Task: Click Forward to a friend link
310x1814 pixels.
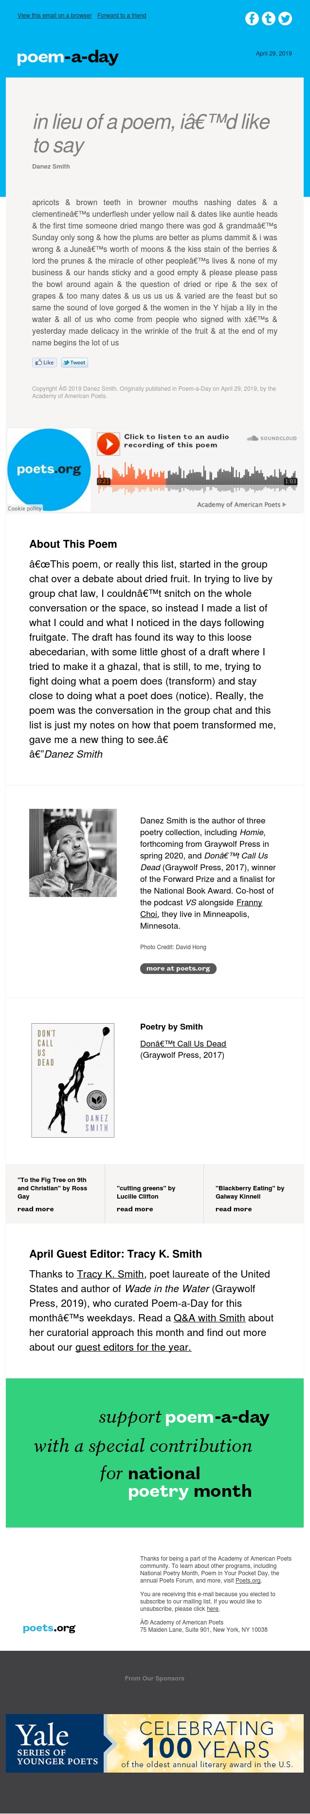Action: pos(122,16)
